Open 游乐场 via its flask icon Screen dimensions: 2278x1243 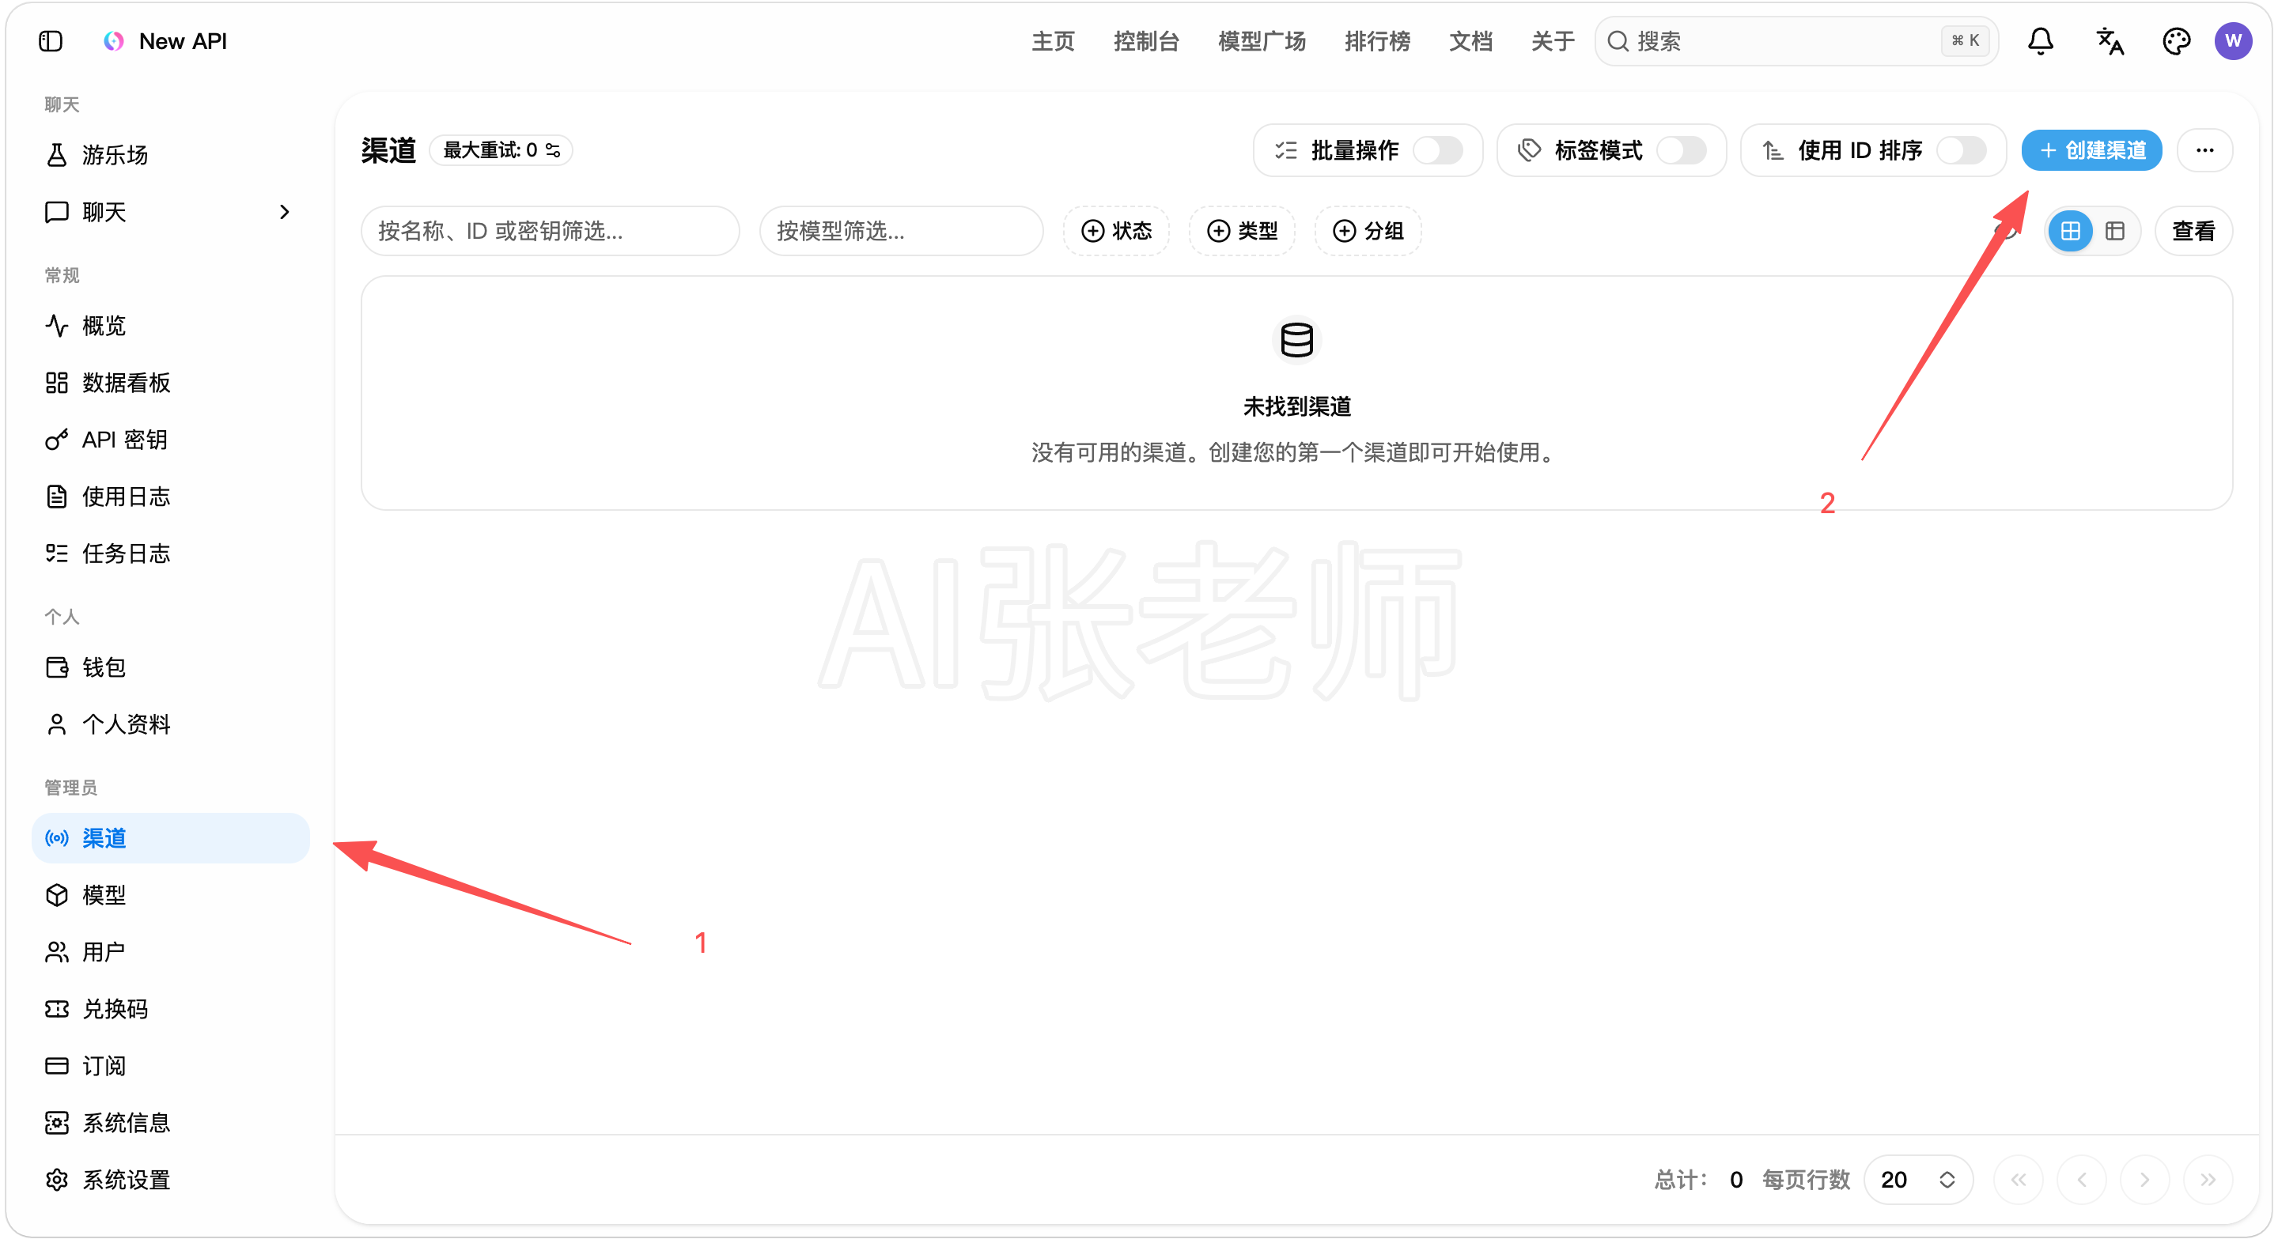[57, 155]
